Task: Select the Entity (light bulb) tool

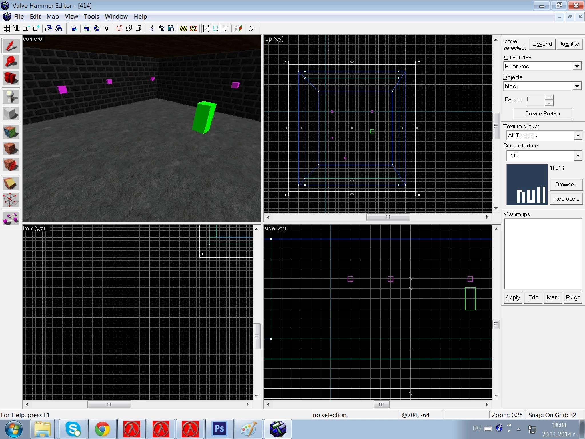Action: tap(11, 97)
